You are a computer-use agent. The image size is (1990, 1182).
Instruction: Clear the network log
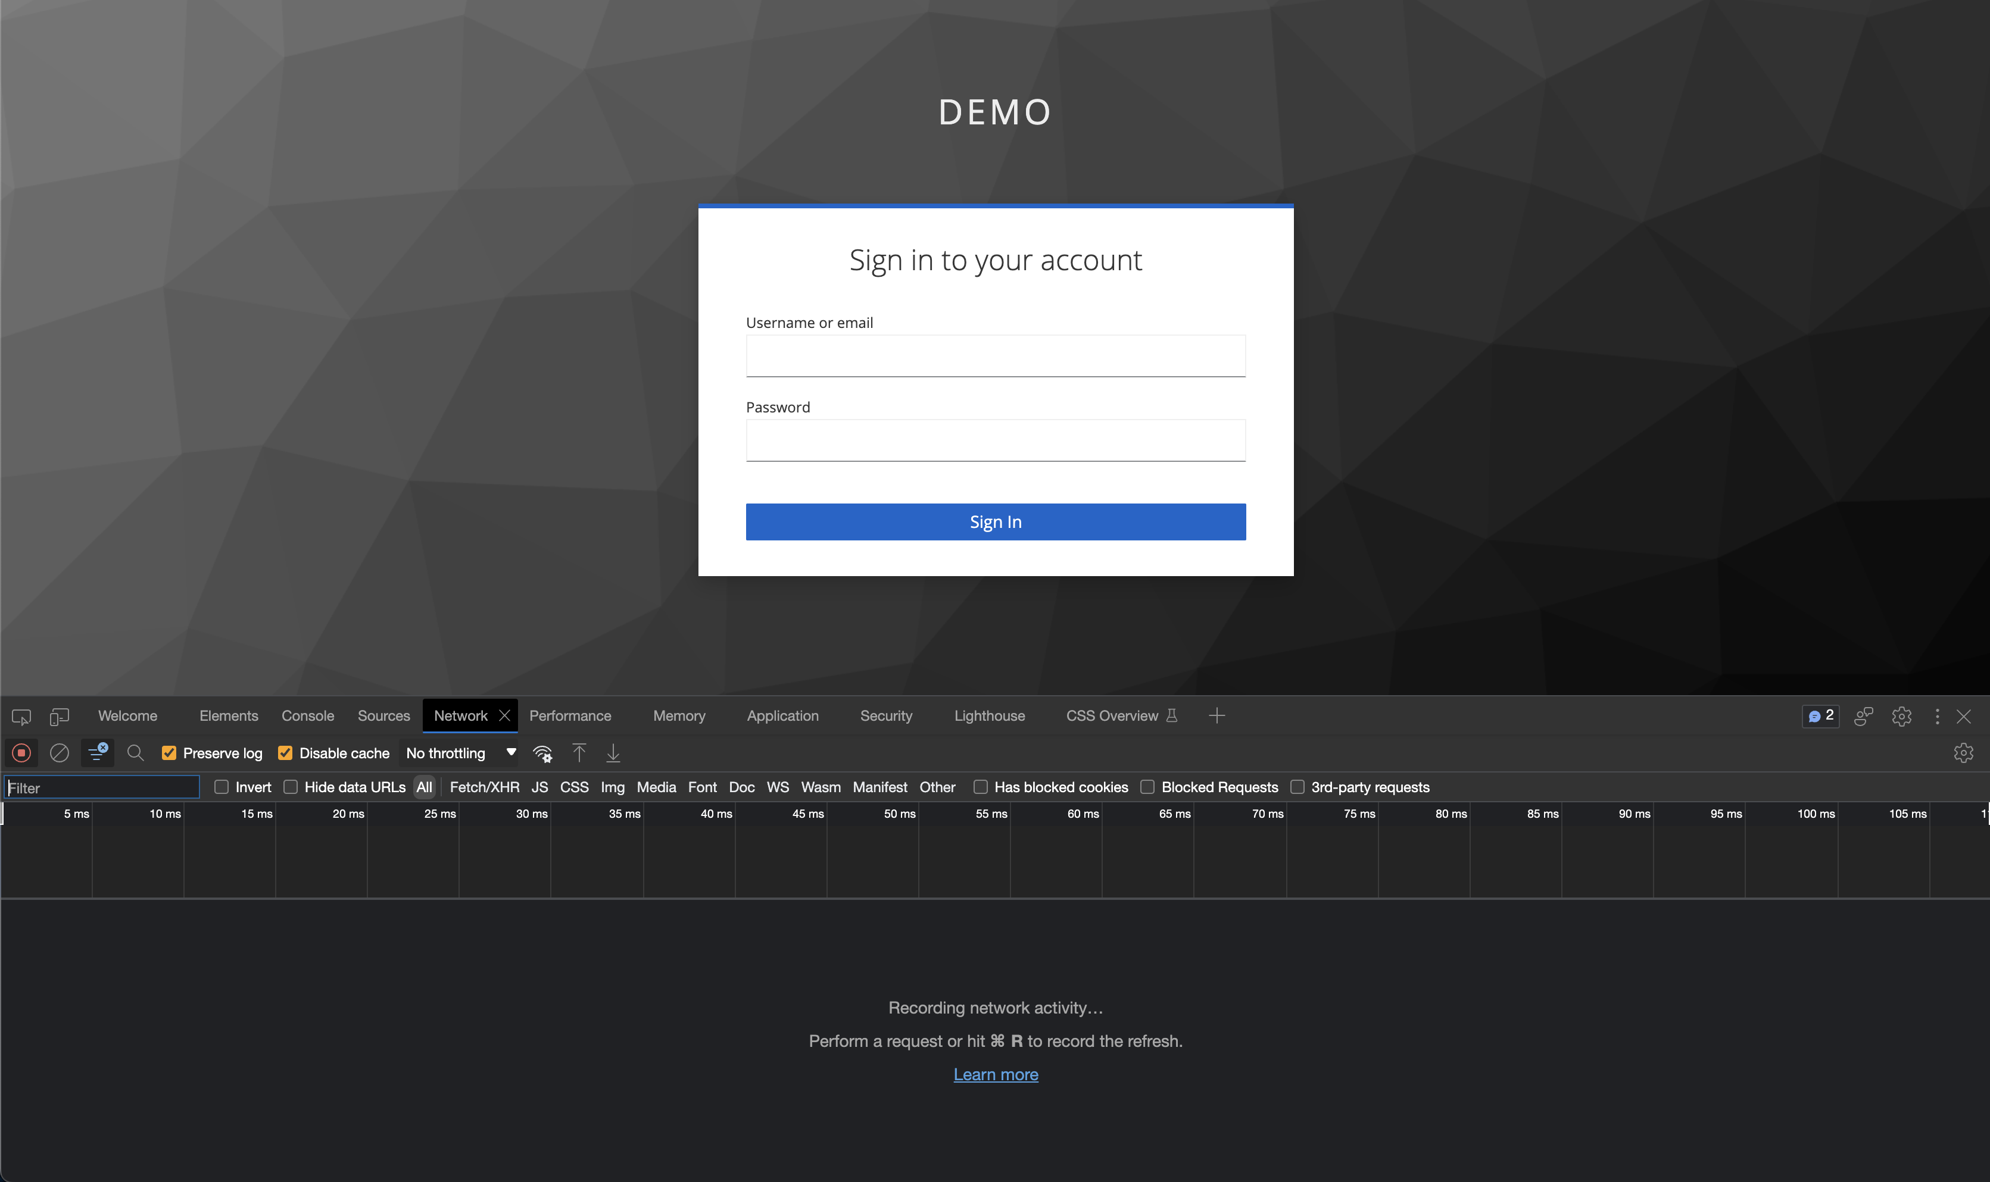tap(59, 753)
